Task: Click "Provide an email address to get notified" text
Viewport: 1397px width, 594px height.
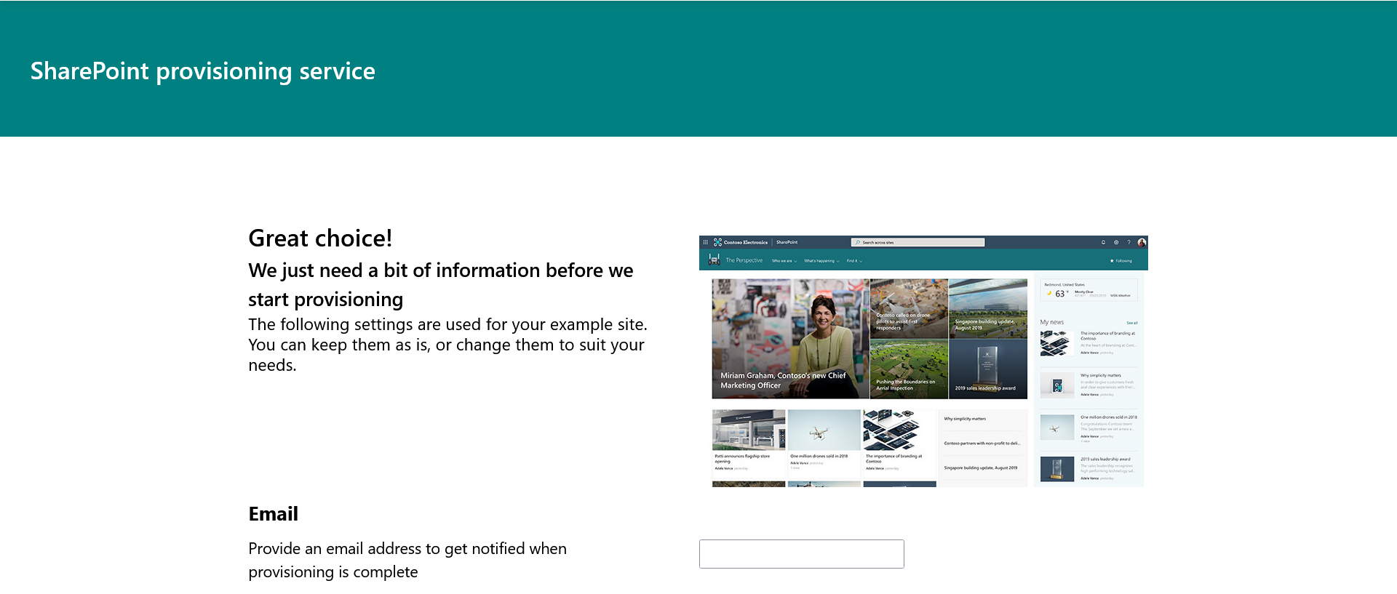Action: [x=407, y=560]
